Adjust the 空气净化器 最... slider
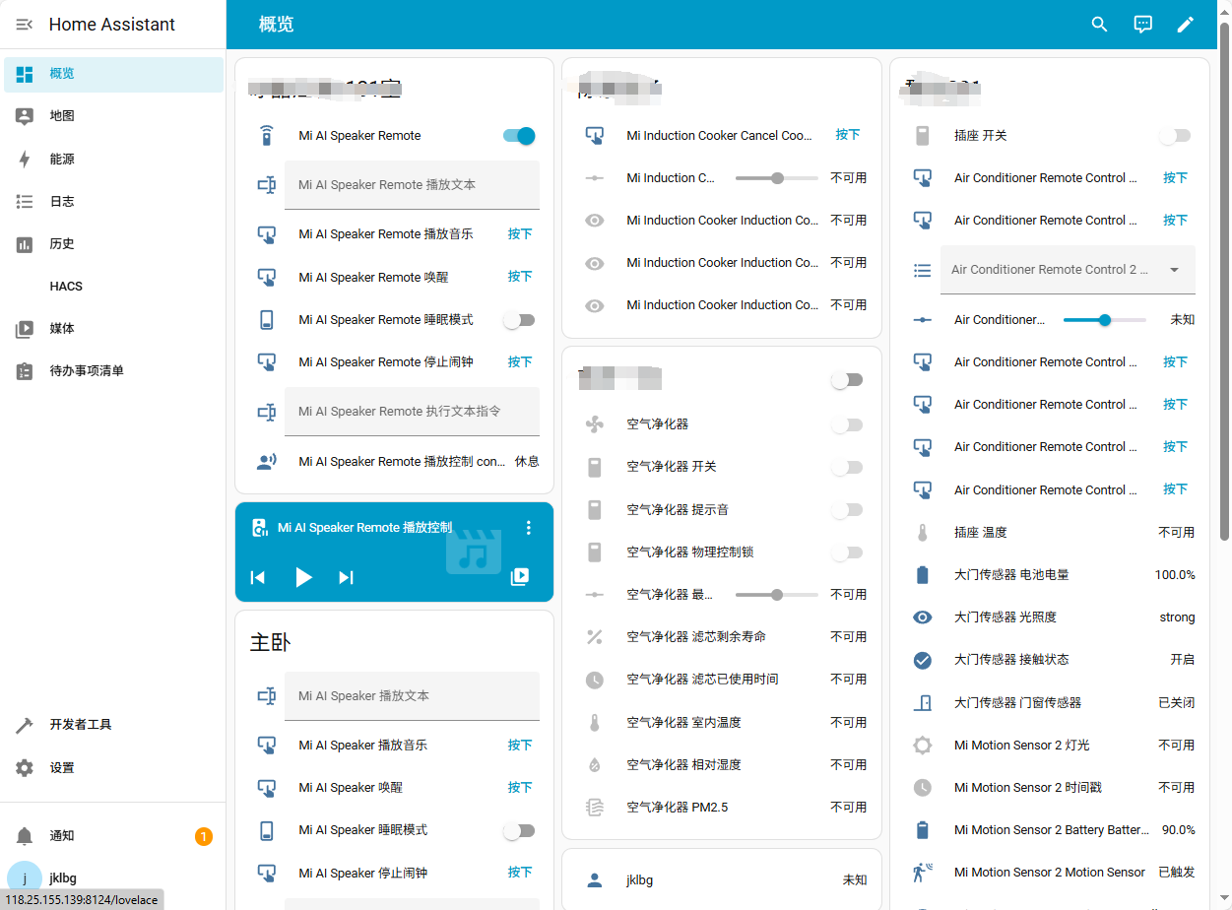The height and width of the screenshot is (910, 1232). [776, 595]
